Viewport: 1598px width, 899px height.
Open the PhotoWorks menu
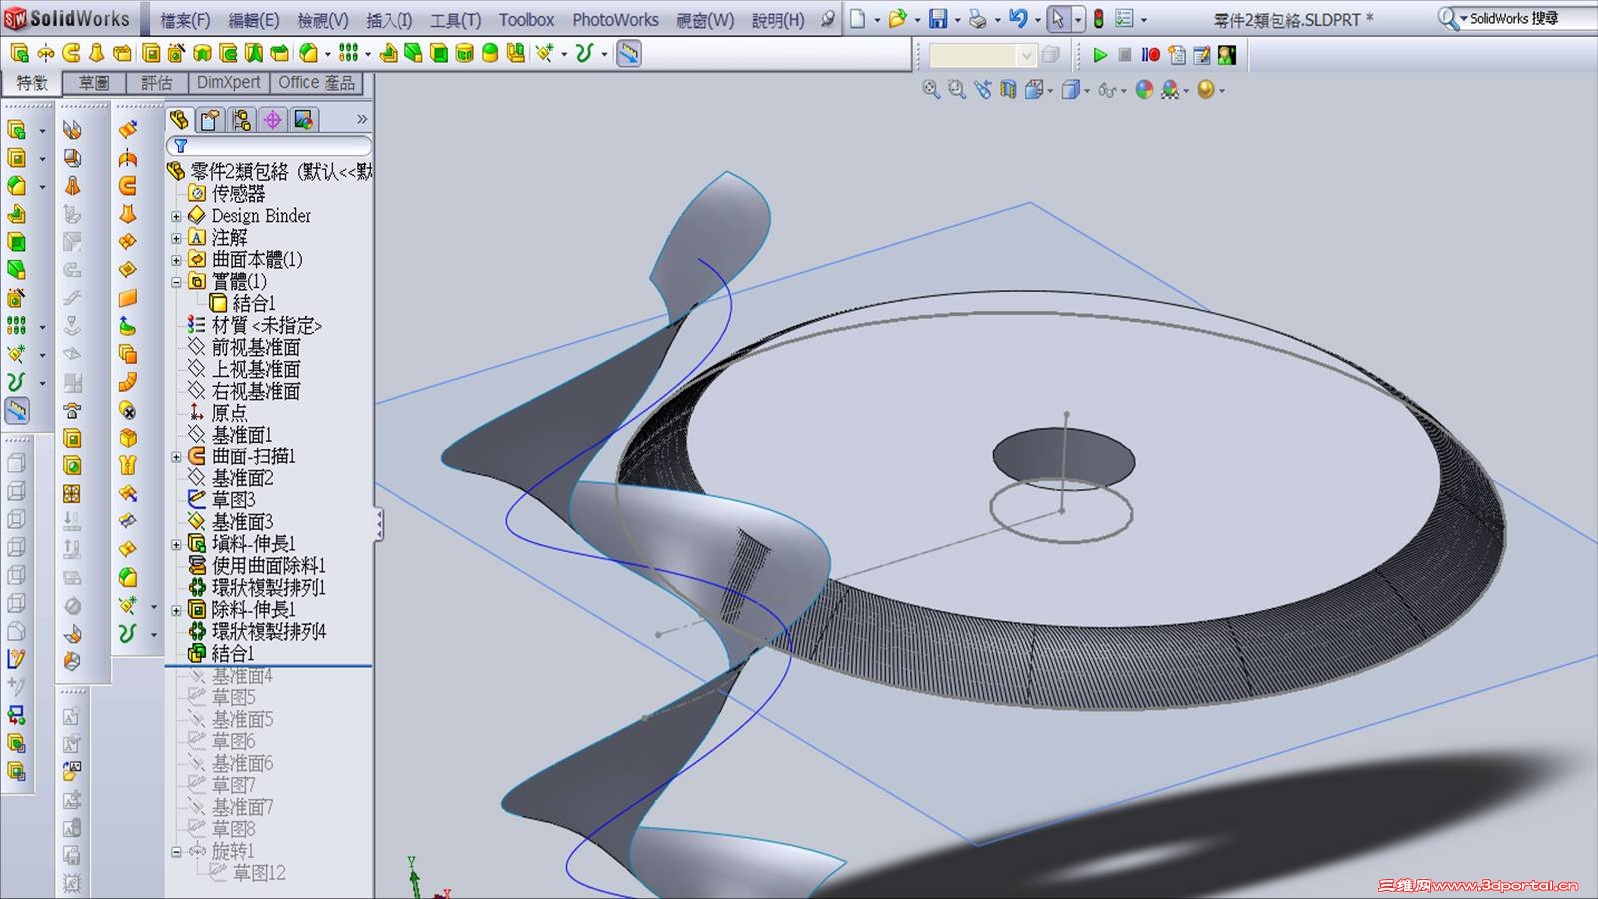[615, 20]
